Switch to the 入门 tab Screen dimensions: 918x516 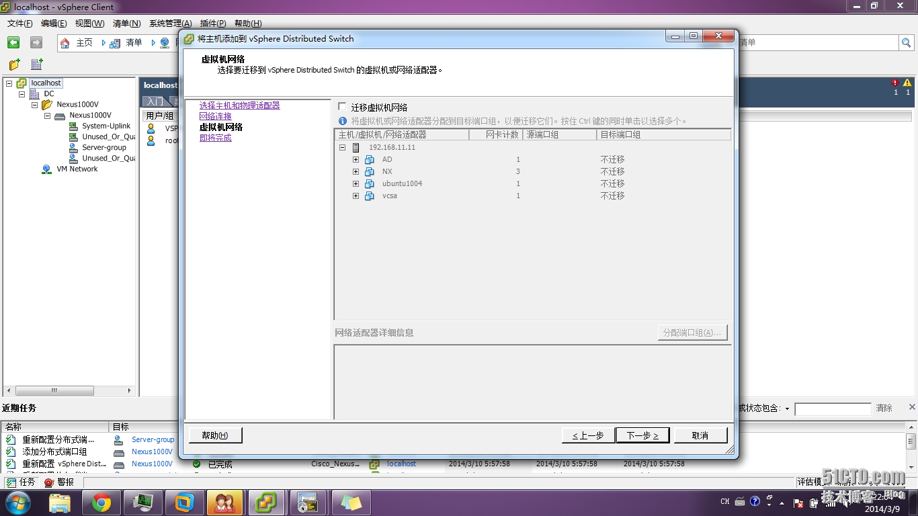click(x=155, y=101)
